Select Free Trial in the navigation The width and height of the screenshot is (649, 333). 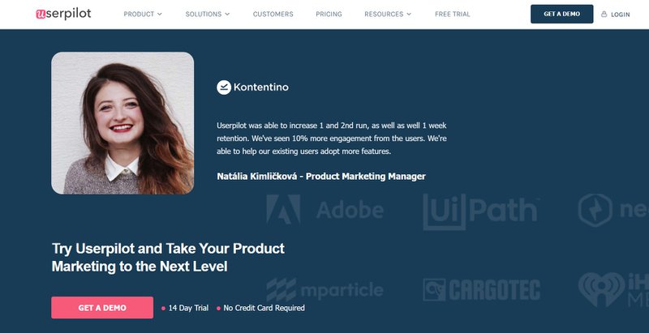[452, 15]
